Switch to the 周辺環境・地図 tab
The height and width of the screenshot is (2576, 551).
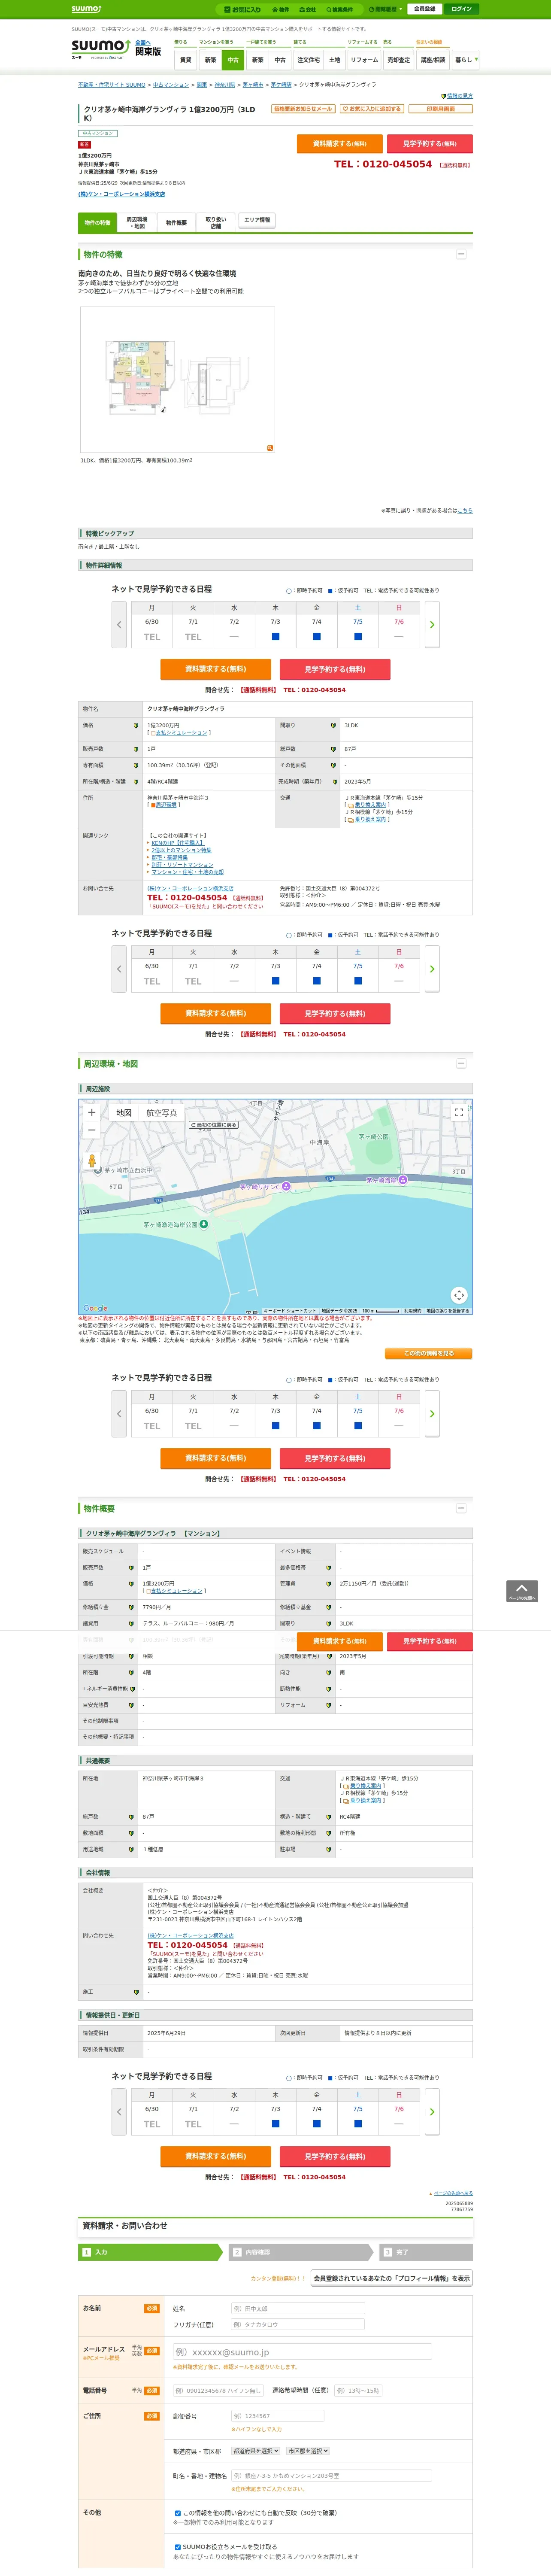[x=137, y=222]
